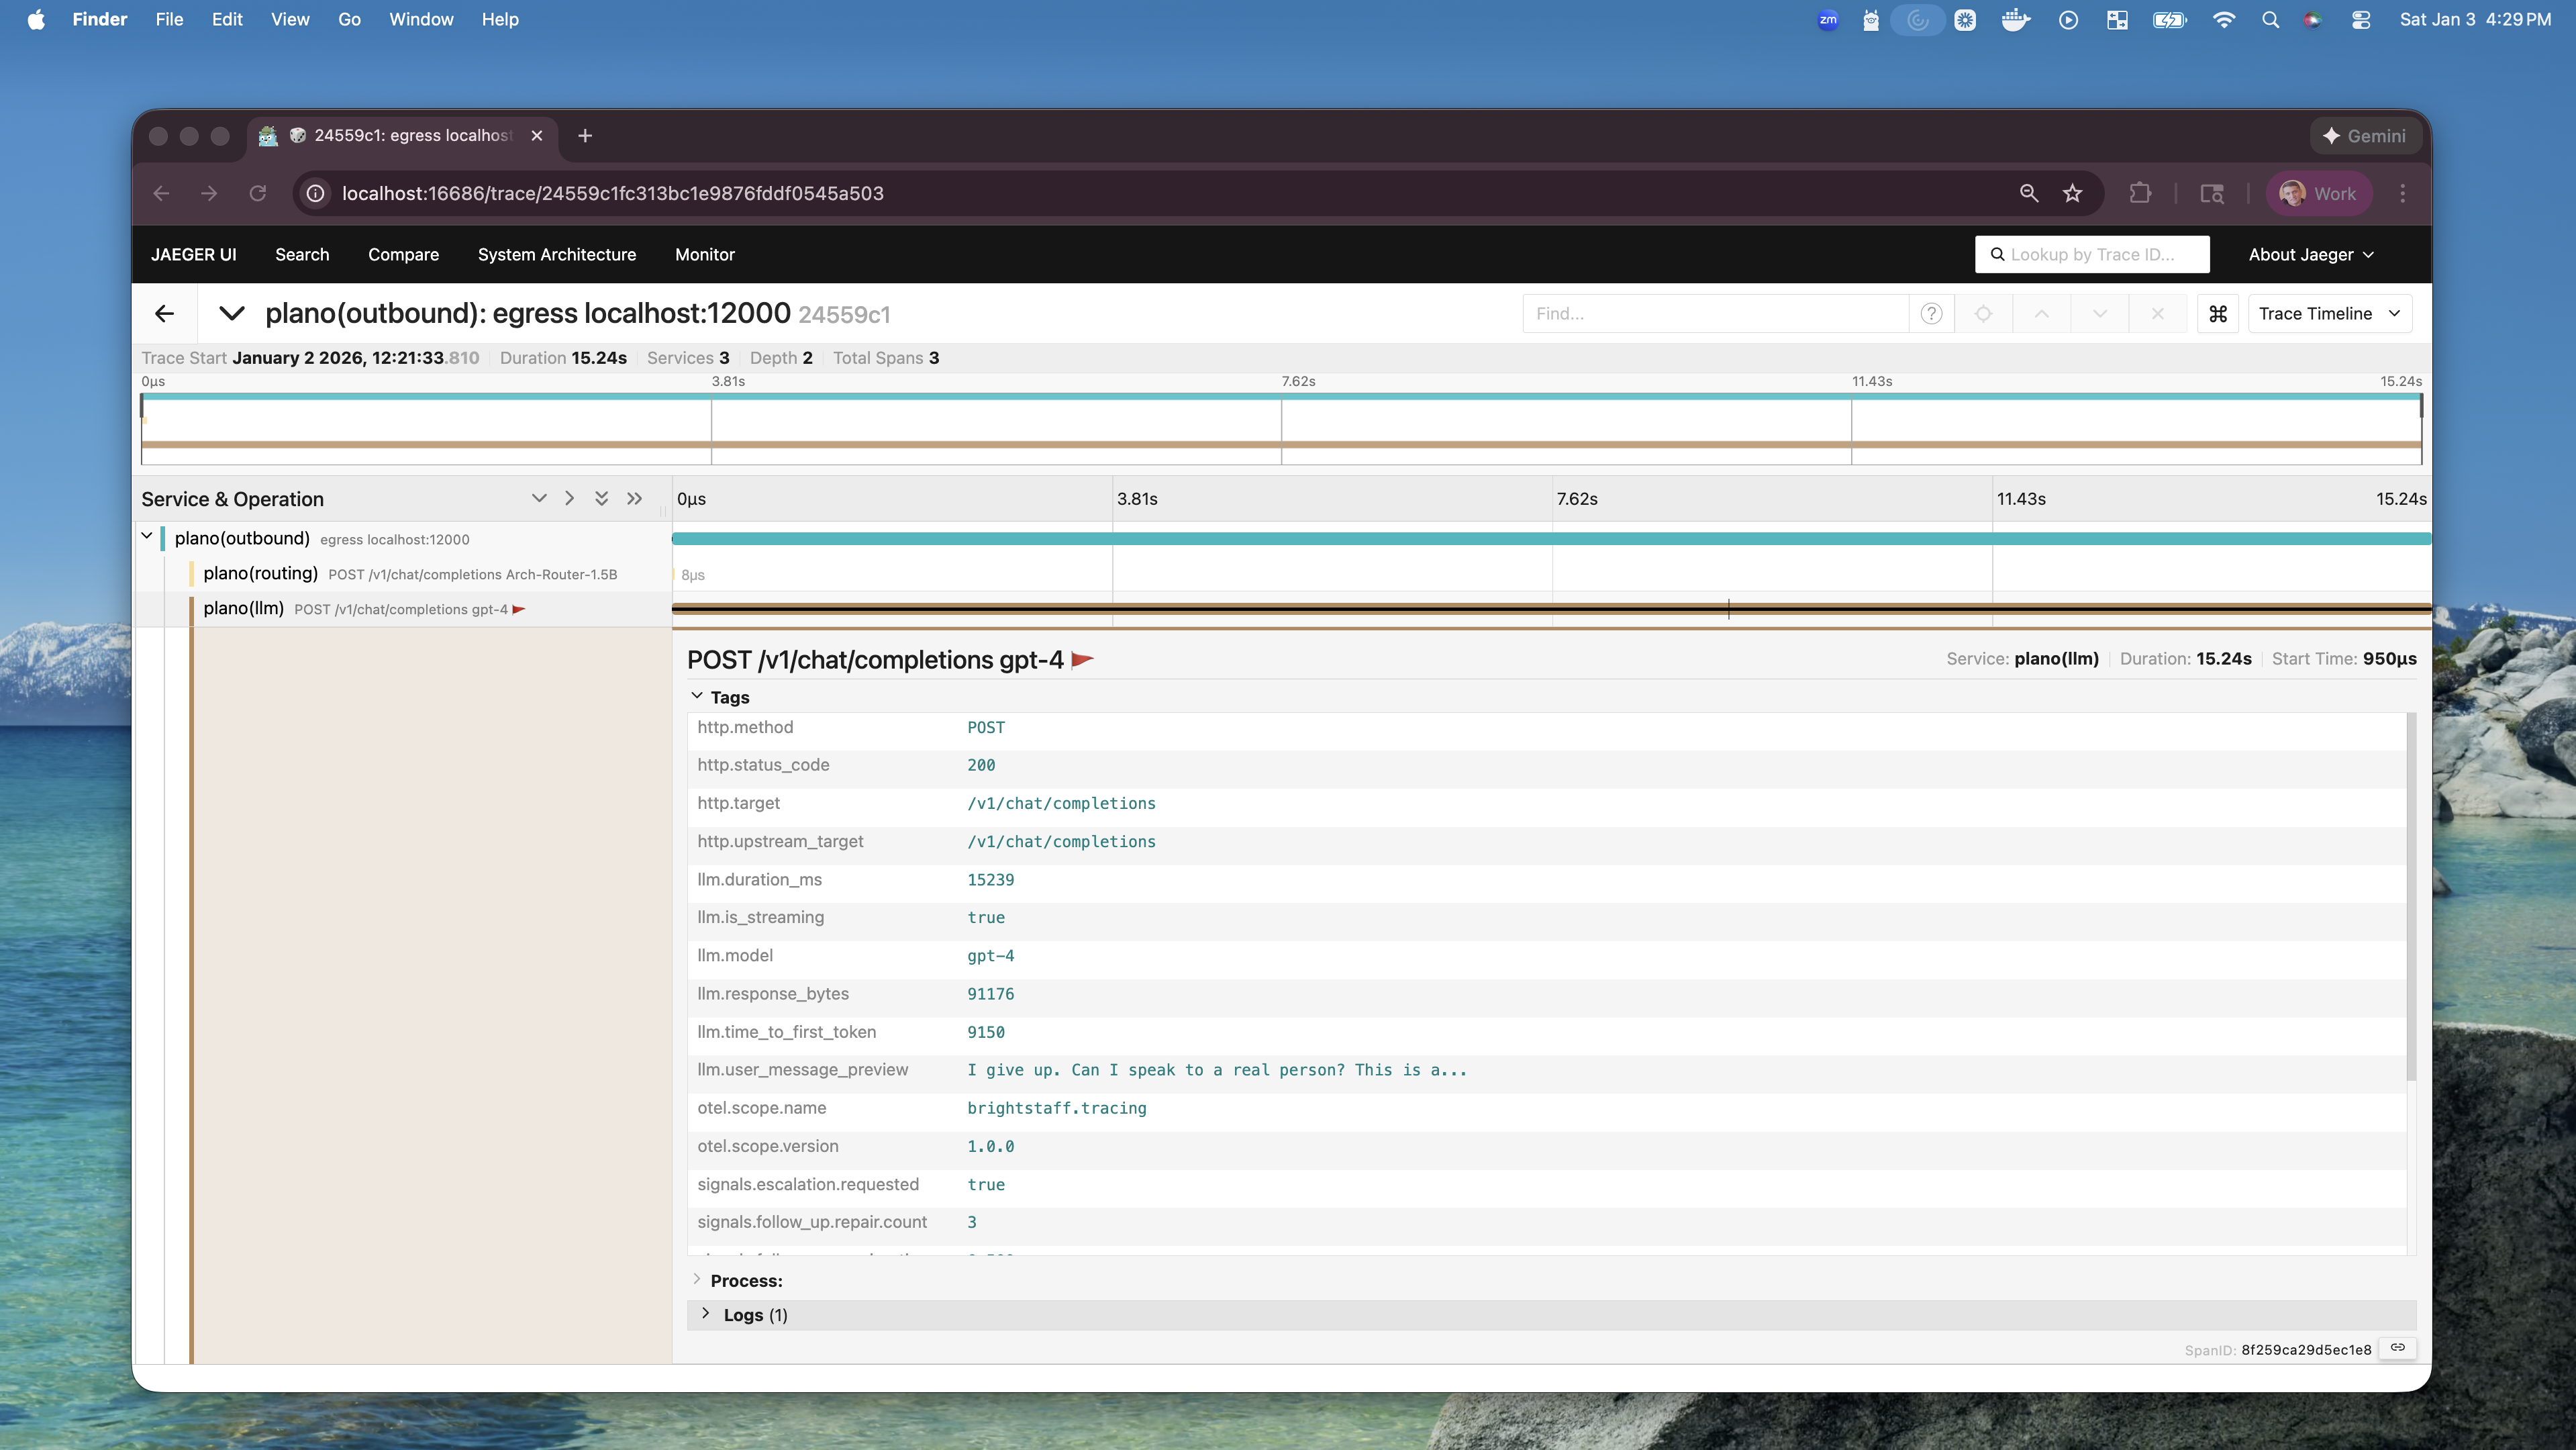Expand all spans with double-down chevron

pos(601,498)
